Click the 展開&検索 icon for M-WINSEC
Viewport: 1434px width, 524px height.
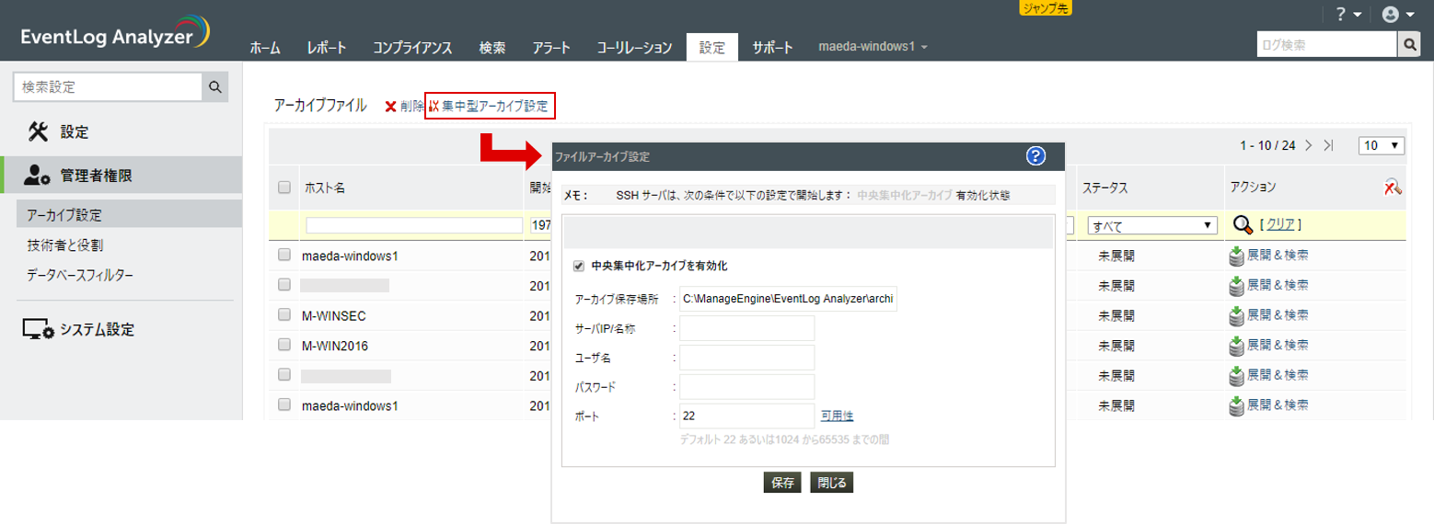click(x=1236, y=315)
